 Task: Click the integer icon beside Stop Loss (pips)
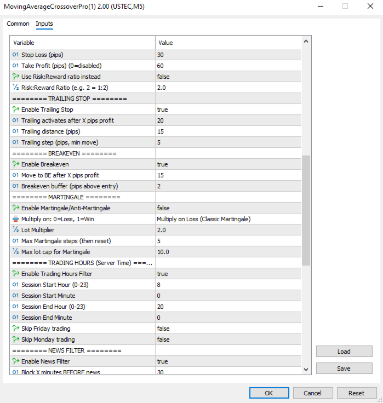coord(15,55)
